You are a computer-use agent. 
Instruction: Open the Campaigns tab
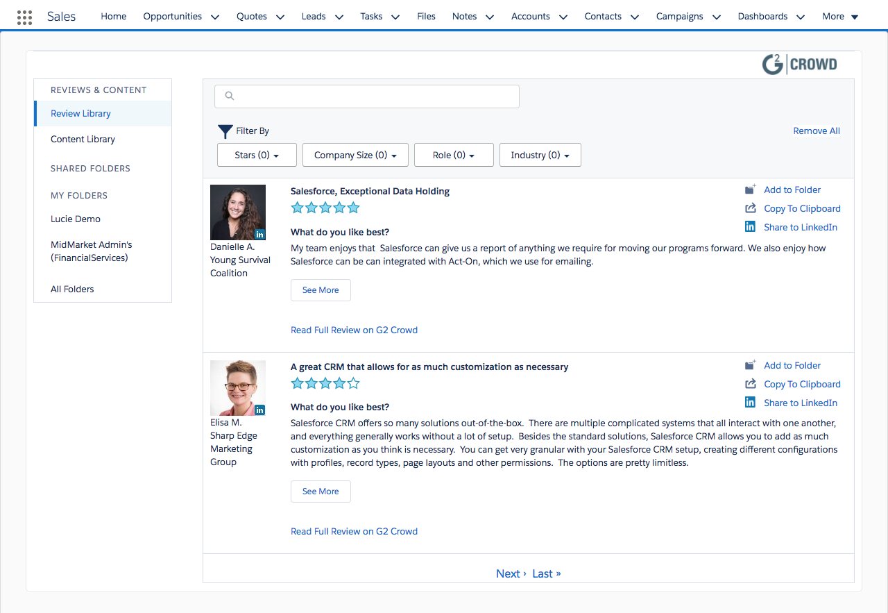pos(680,16)
